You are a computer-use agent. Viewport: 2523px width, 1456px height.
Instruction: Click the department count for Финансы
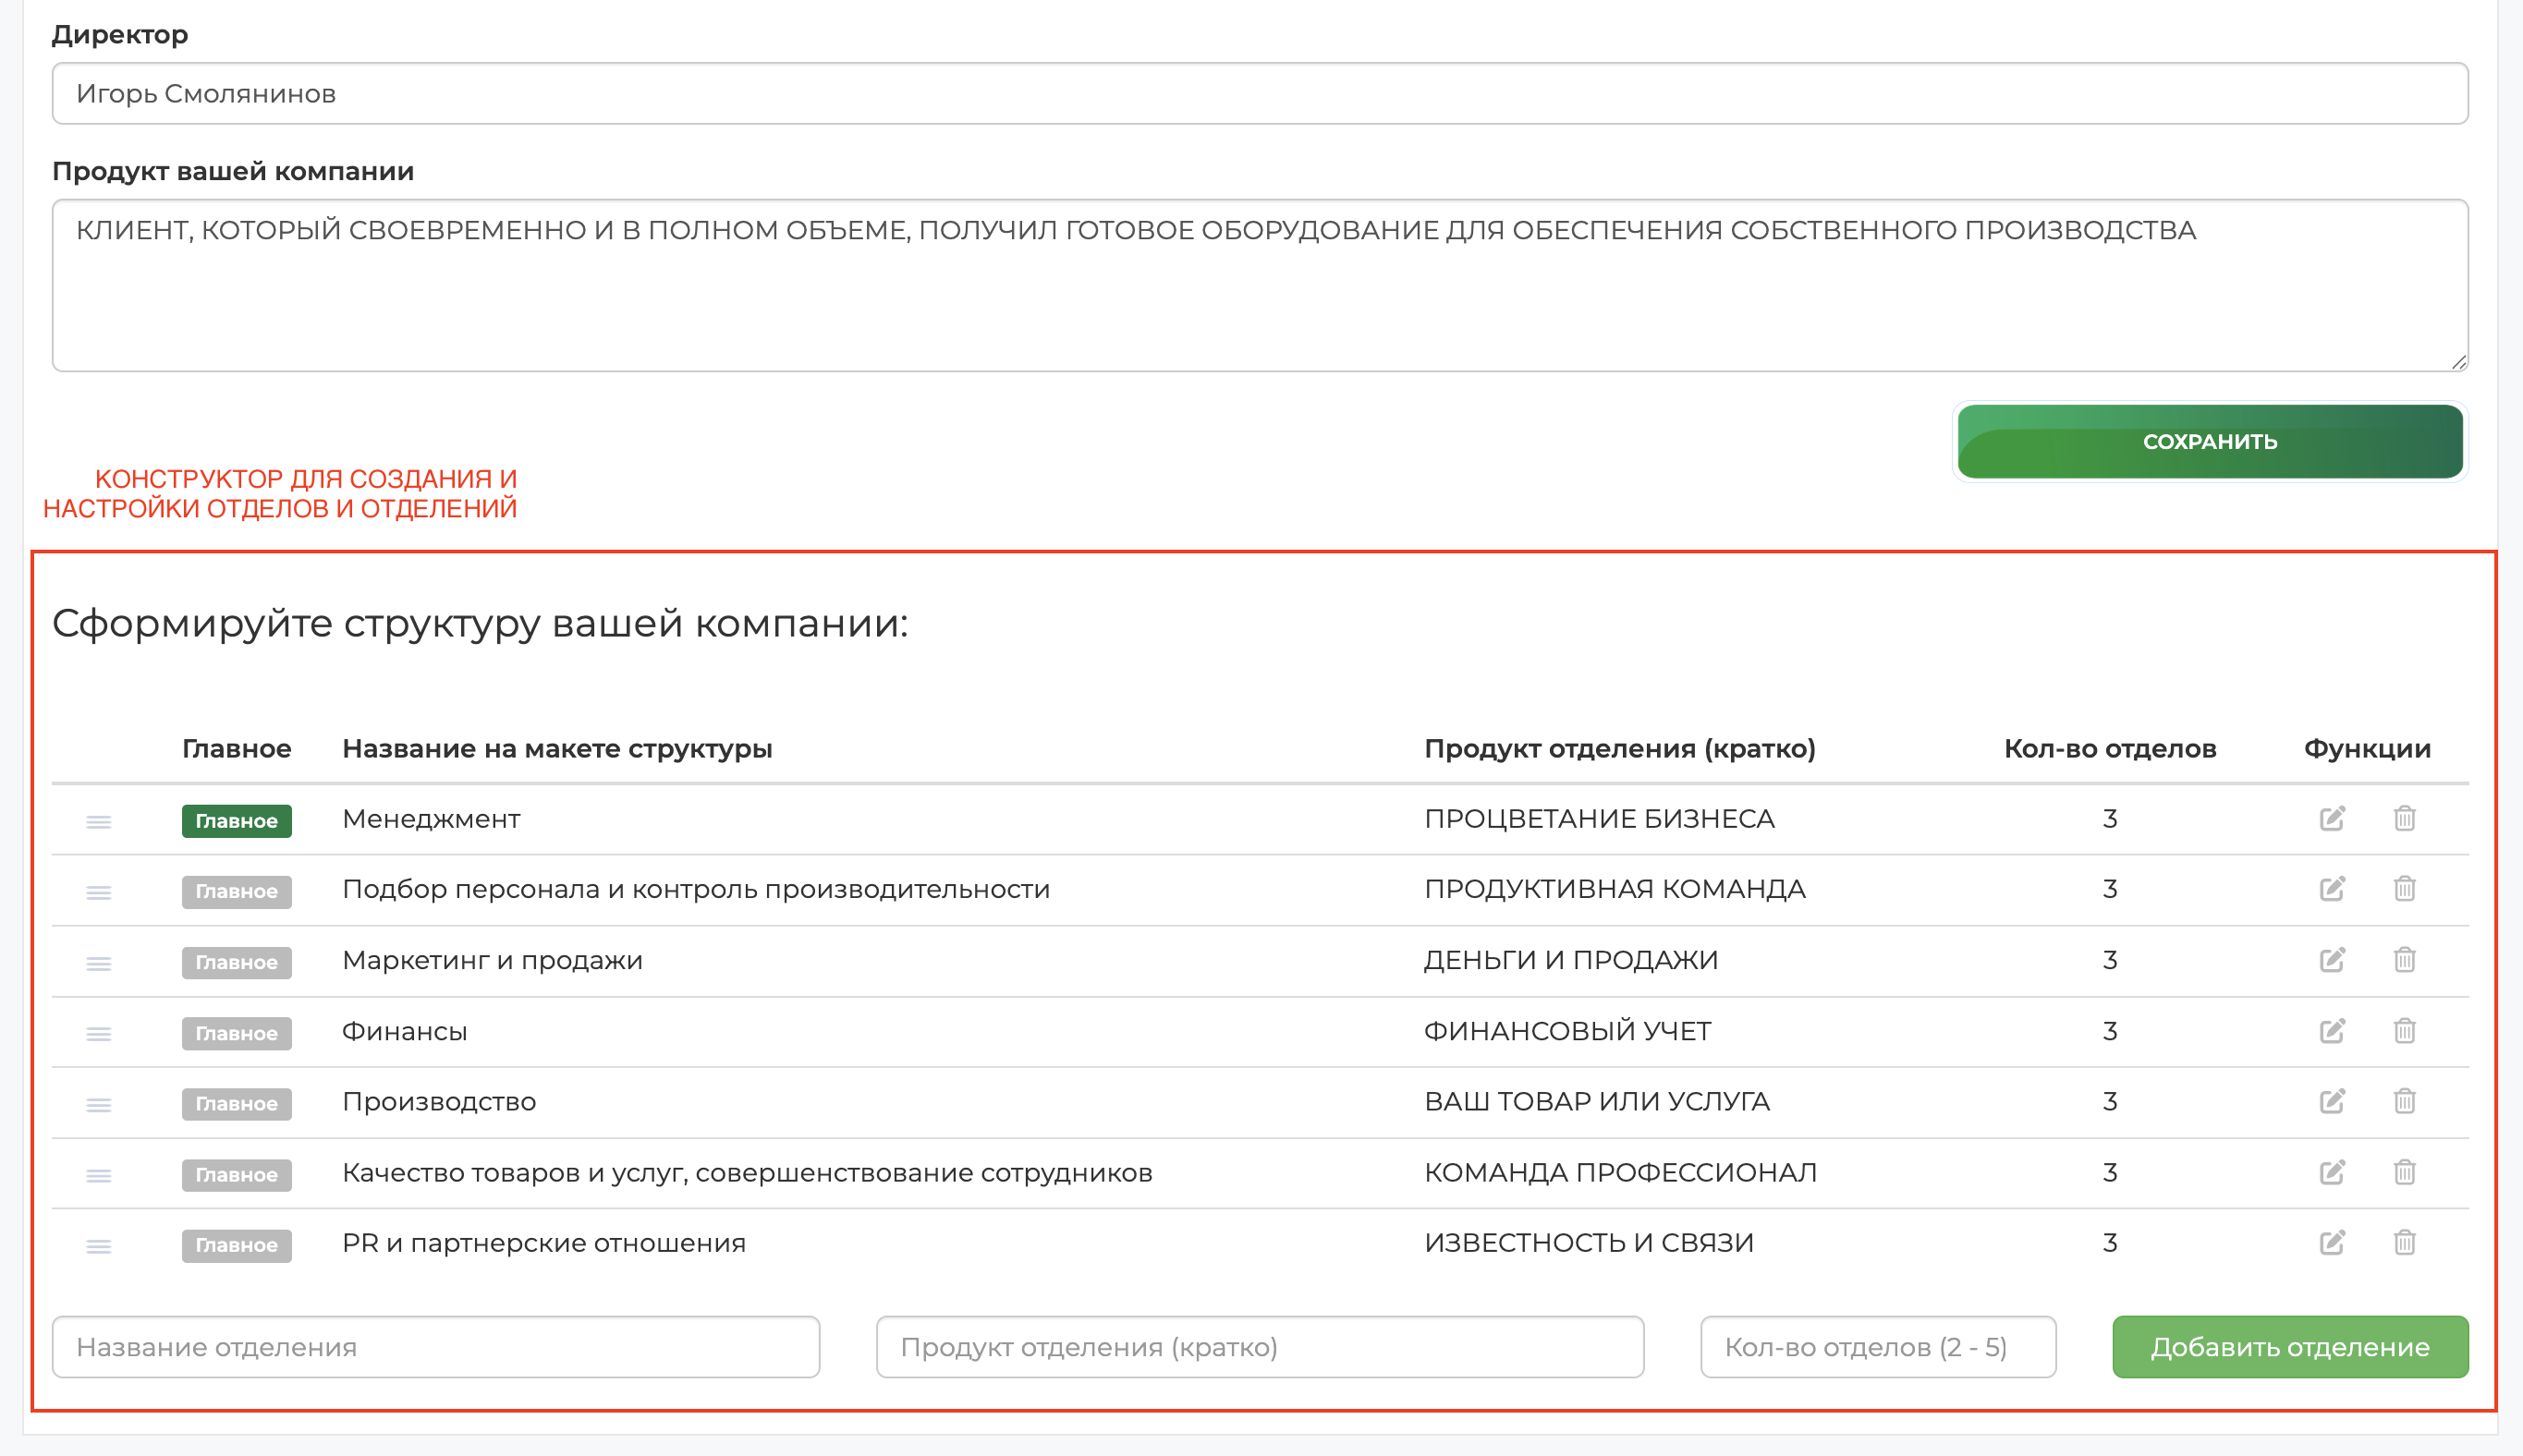pos(2110,1031)
